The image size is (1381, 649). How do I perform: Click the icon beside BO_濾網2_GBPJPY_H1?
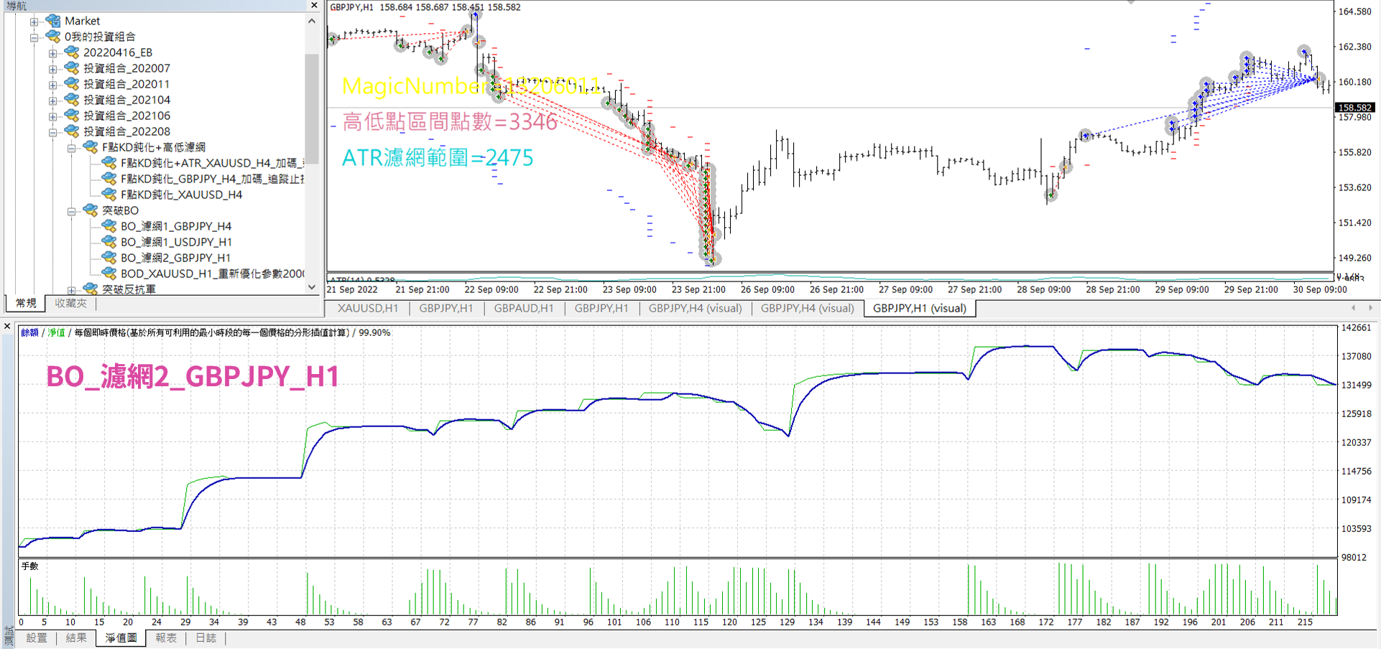point(109,258)
